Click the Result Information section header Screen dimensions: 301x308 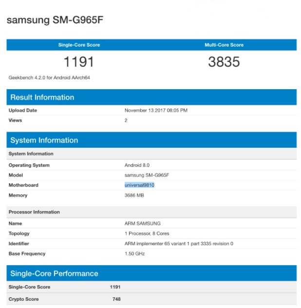151,97
